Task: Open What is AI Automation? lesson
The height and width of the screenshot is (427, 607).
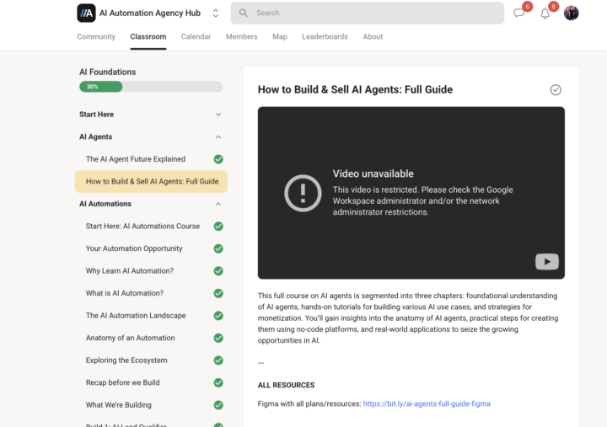Action: pos(125,293)
